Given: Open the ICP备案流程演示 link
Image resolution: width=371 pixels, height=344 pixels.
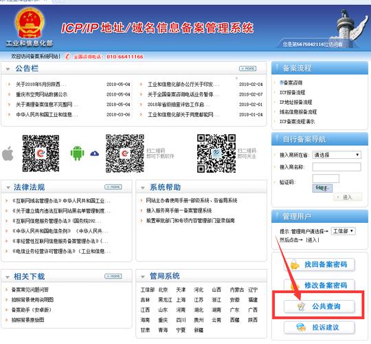Looking at the screenshot, I should coord(297,122).
